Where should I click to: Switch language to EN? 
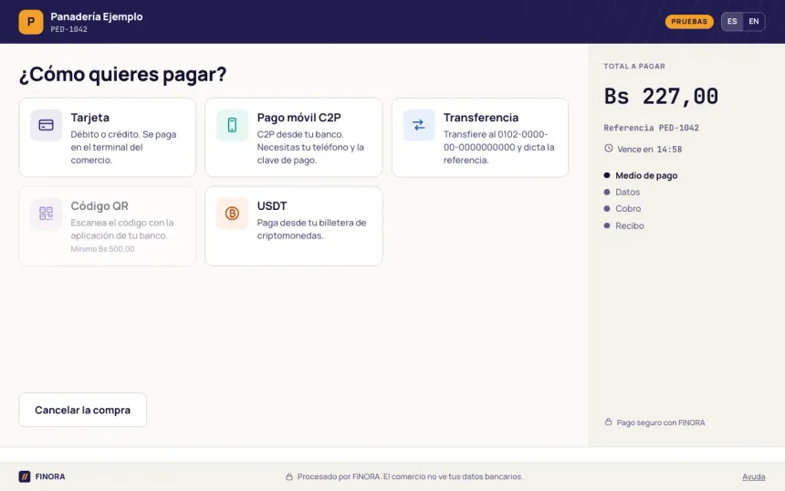[x=754, y=22]
